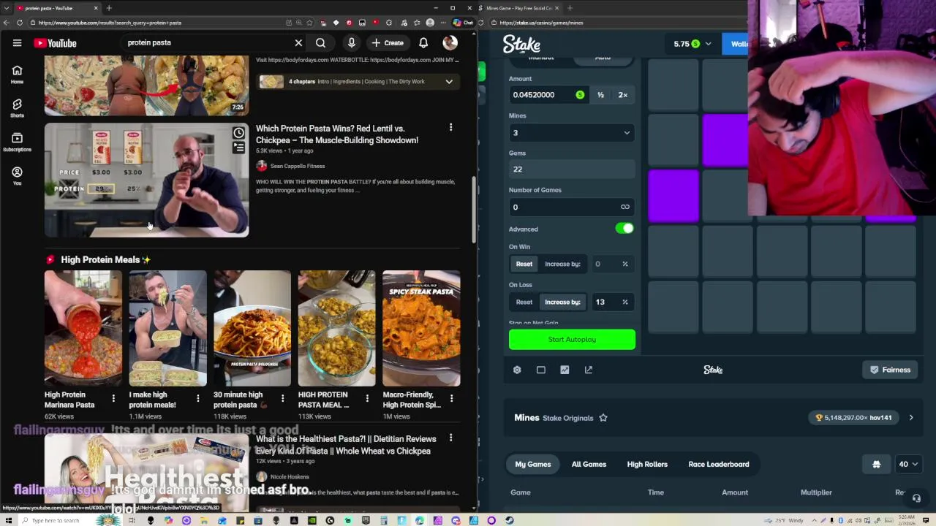The width and height of the screenshot is (936, 526).
Task: Open the You section in sidebar
Action: pos(17,175)
